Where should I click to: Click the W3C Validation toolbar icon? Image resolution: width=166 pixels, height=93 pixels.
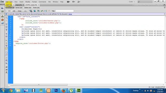tap(42, 11)
